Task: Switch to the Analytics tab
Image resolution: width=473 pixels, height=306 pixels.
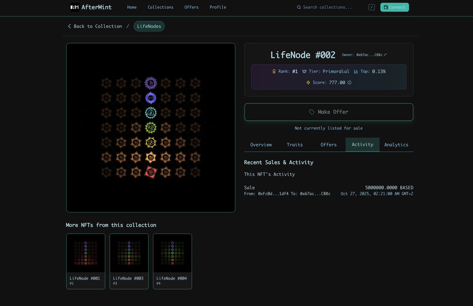Action: click(x=397, y=145)
